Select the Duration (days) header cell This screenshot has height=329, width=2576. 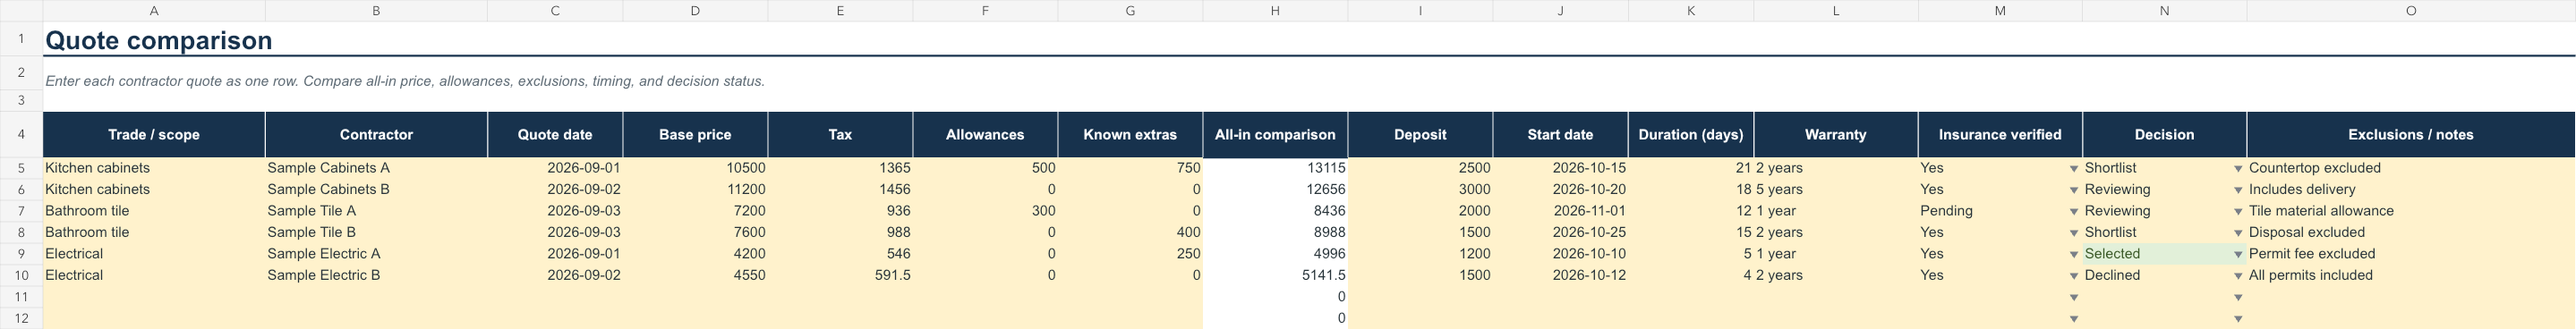click(x=1691, y=134)
